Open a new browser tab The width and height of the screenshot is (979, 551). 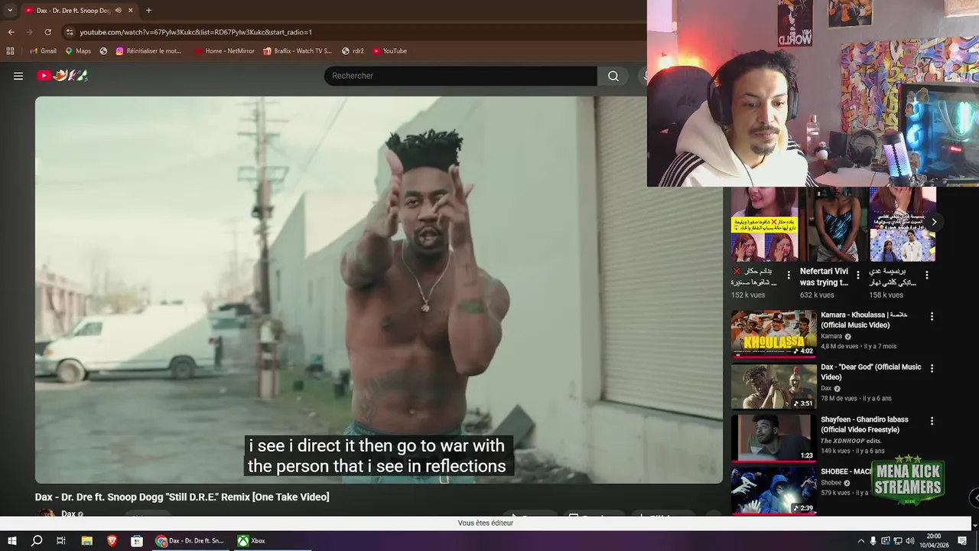click(148, 11)
